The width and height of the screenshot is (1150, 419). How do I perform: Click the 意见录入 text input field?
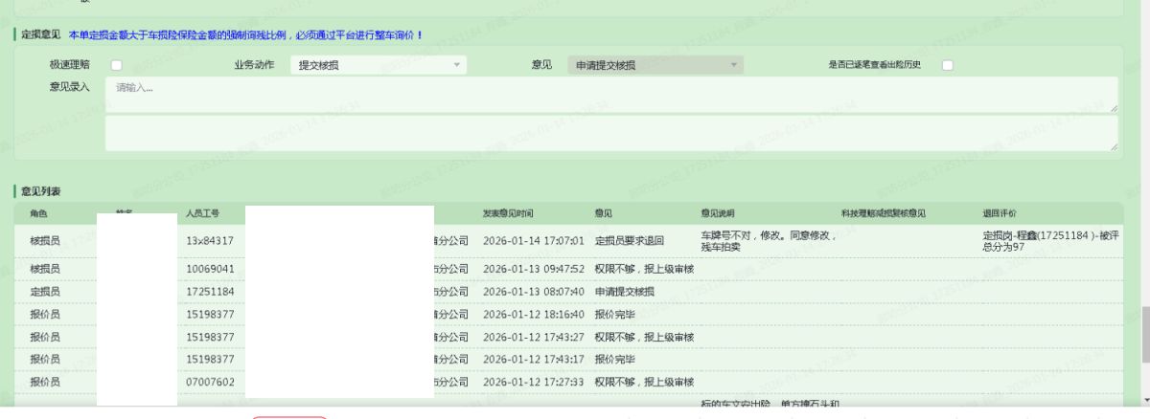point(610,95)
